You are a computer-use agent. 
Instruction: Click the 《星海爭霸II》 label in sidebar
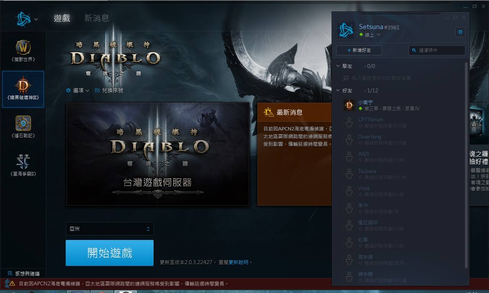click(x=23, y=174)
